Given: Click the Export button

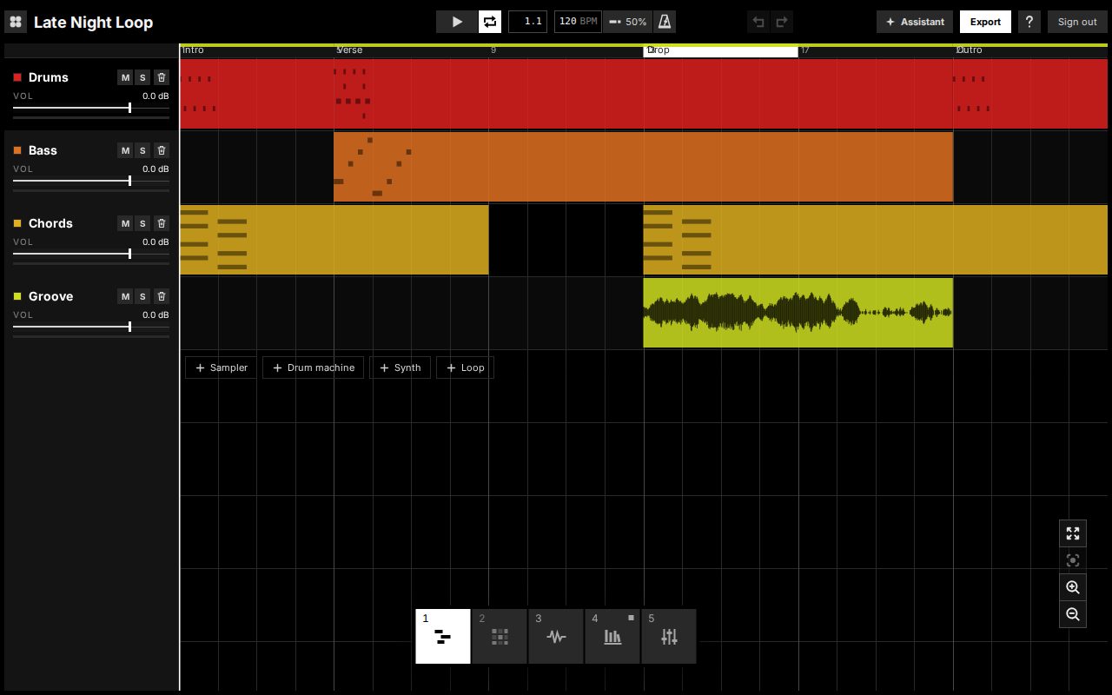Looking at the screenshot, I should (985, 22).
